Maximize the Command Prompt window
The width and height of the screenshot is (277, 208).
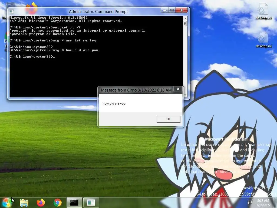[x=172, y=10]
